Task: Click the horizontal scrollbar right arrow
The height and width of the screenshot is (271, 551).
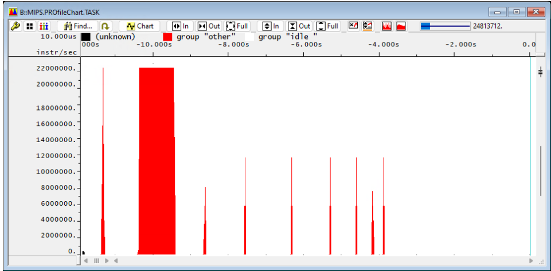Action: 530,261
